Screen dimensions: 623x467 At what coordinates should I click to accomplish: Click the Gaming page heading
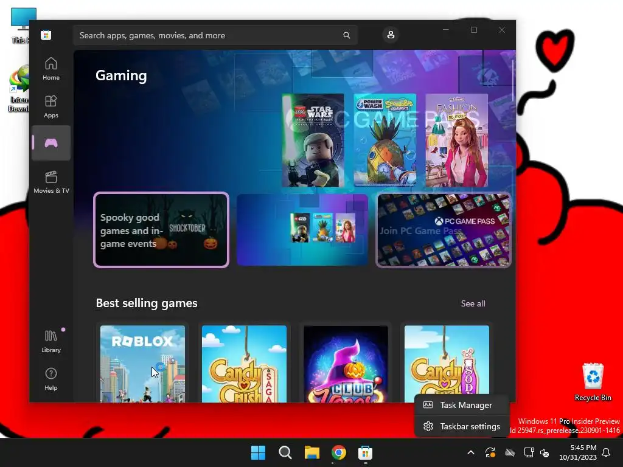[x=121, y=75]
